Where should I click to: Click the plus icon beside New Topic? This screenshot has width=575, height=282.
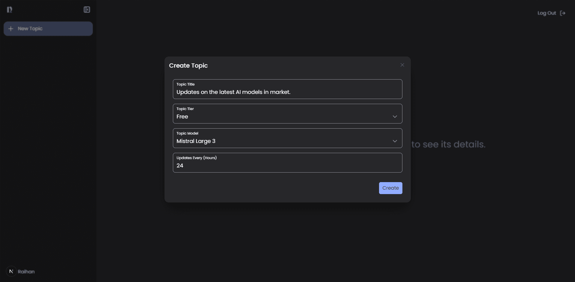tap(11, 29)
